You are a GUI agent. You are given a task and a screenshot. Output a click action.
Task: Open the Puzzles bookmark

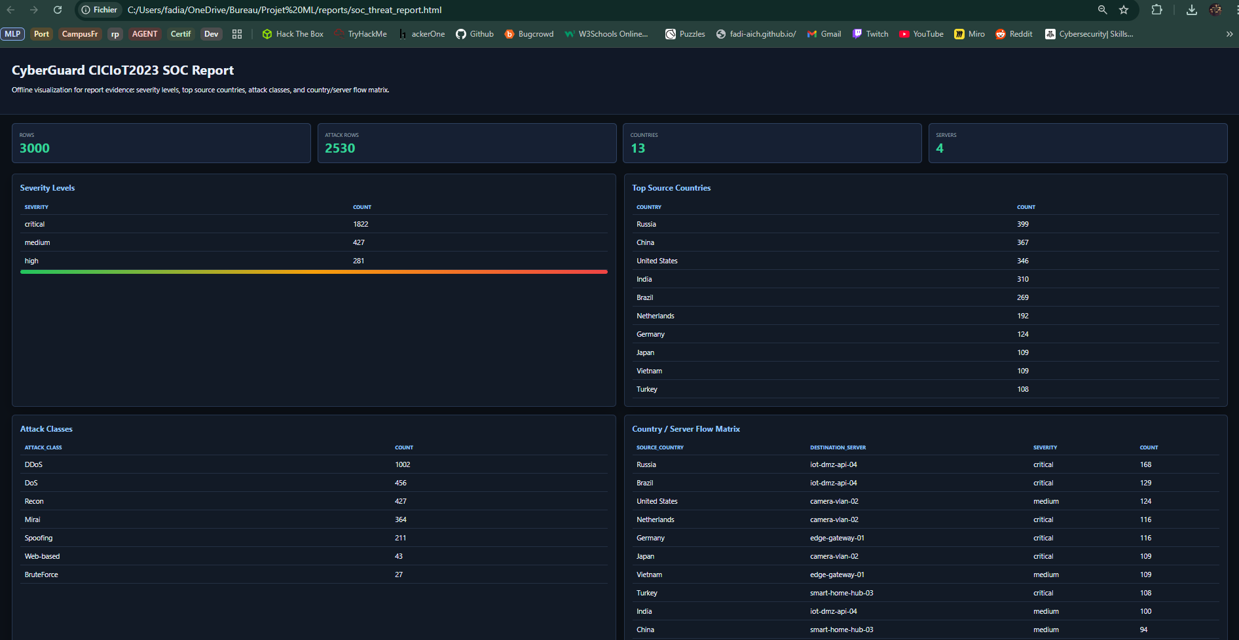pyautogui.click(x=685, y=34)
